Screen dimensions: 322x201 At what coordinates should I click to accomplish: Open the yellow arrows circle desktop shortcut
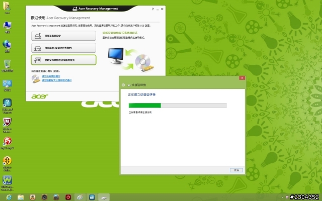7,163
